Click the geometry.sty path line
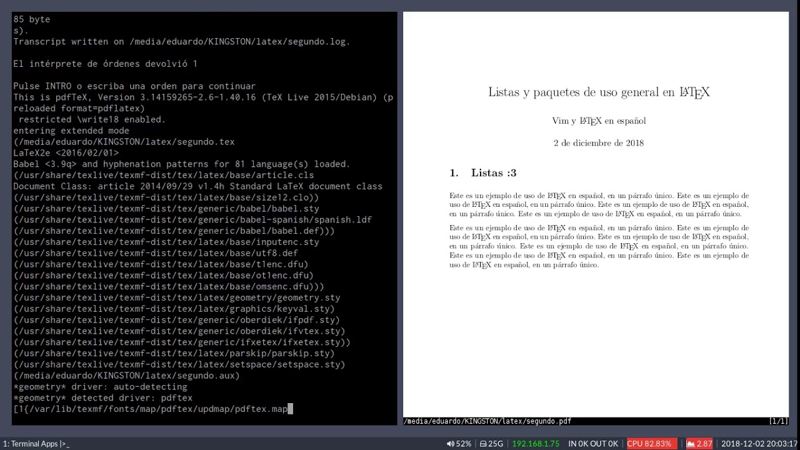This screenshot has height=450, width=800. pyautogui.click(x=177, y=298)
